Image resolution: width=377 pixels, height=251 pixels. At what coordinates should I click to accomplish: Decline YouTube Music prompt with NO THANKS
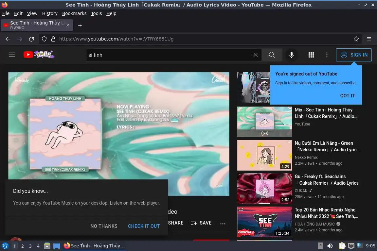[x=104, y=226]
